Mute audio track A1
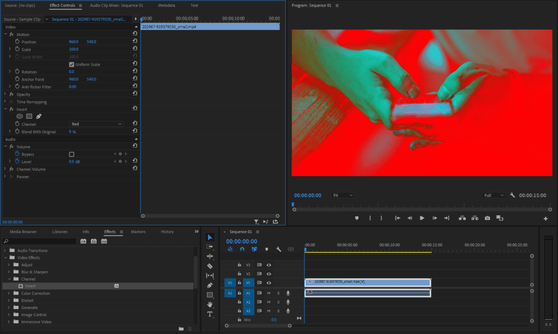558x334 pixels. (269, 293)
